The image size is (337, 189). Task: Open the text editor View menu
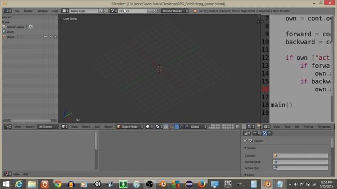point(276,127)
